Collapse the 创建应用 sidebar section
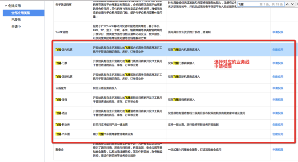The image size is (298, 162). click(x=6, y=6)
